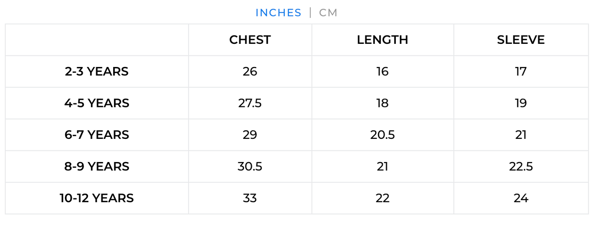The width and height of the screenshot is (597, 229).
Task: Click length value 20.5 for 6-7 years
Action: point(383,135)
